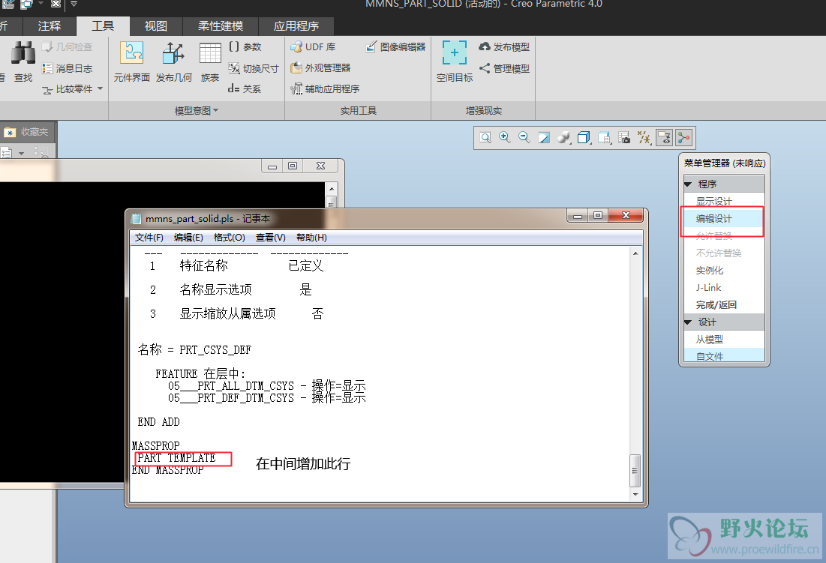826x563 pixels.
Task: Click the Repaint icon in graphics toolbar
Action: [x=544, y=138]
